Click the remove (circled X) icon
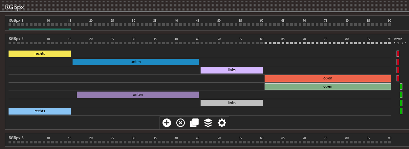The height and width of the screenshot is (149, 409). (x=181, y=123)
